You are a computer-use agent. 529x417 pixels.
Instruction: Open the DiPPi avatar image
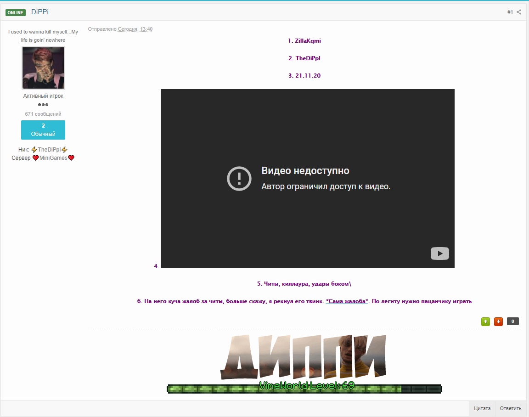43,68
